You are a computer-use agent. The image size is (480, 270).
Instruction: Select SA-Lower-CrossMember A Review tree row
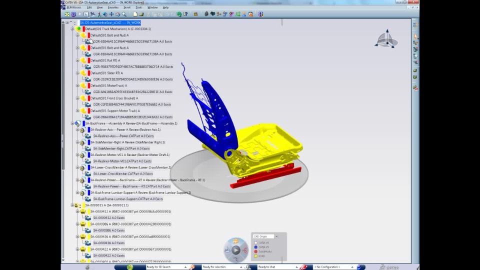(x=130, y=167)
